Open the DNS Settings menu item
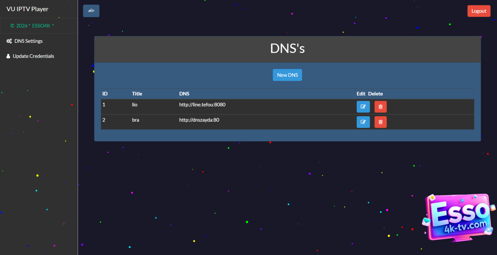This screenshot has width=497, height=255. [x=28, y=41]
